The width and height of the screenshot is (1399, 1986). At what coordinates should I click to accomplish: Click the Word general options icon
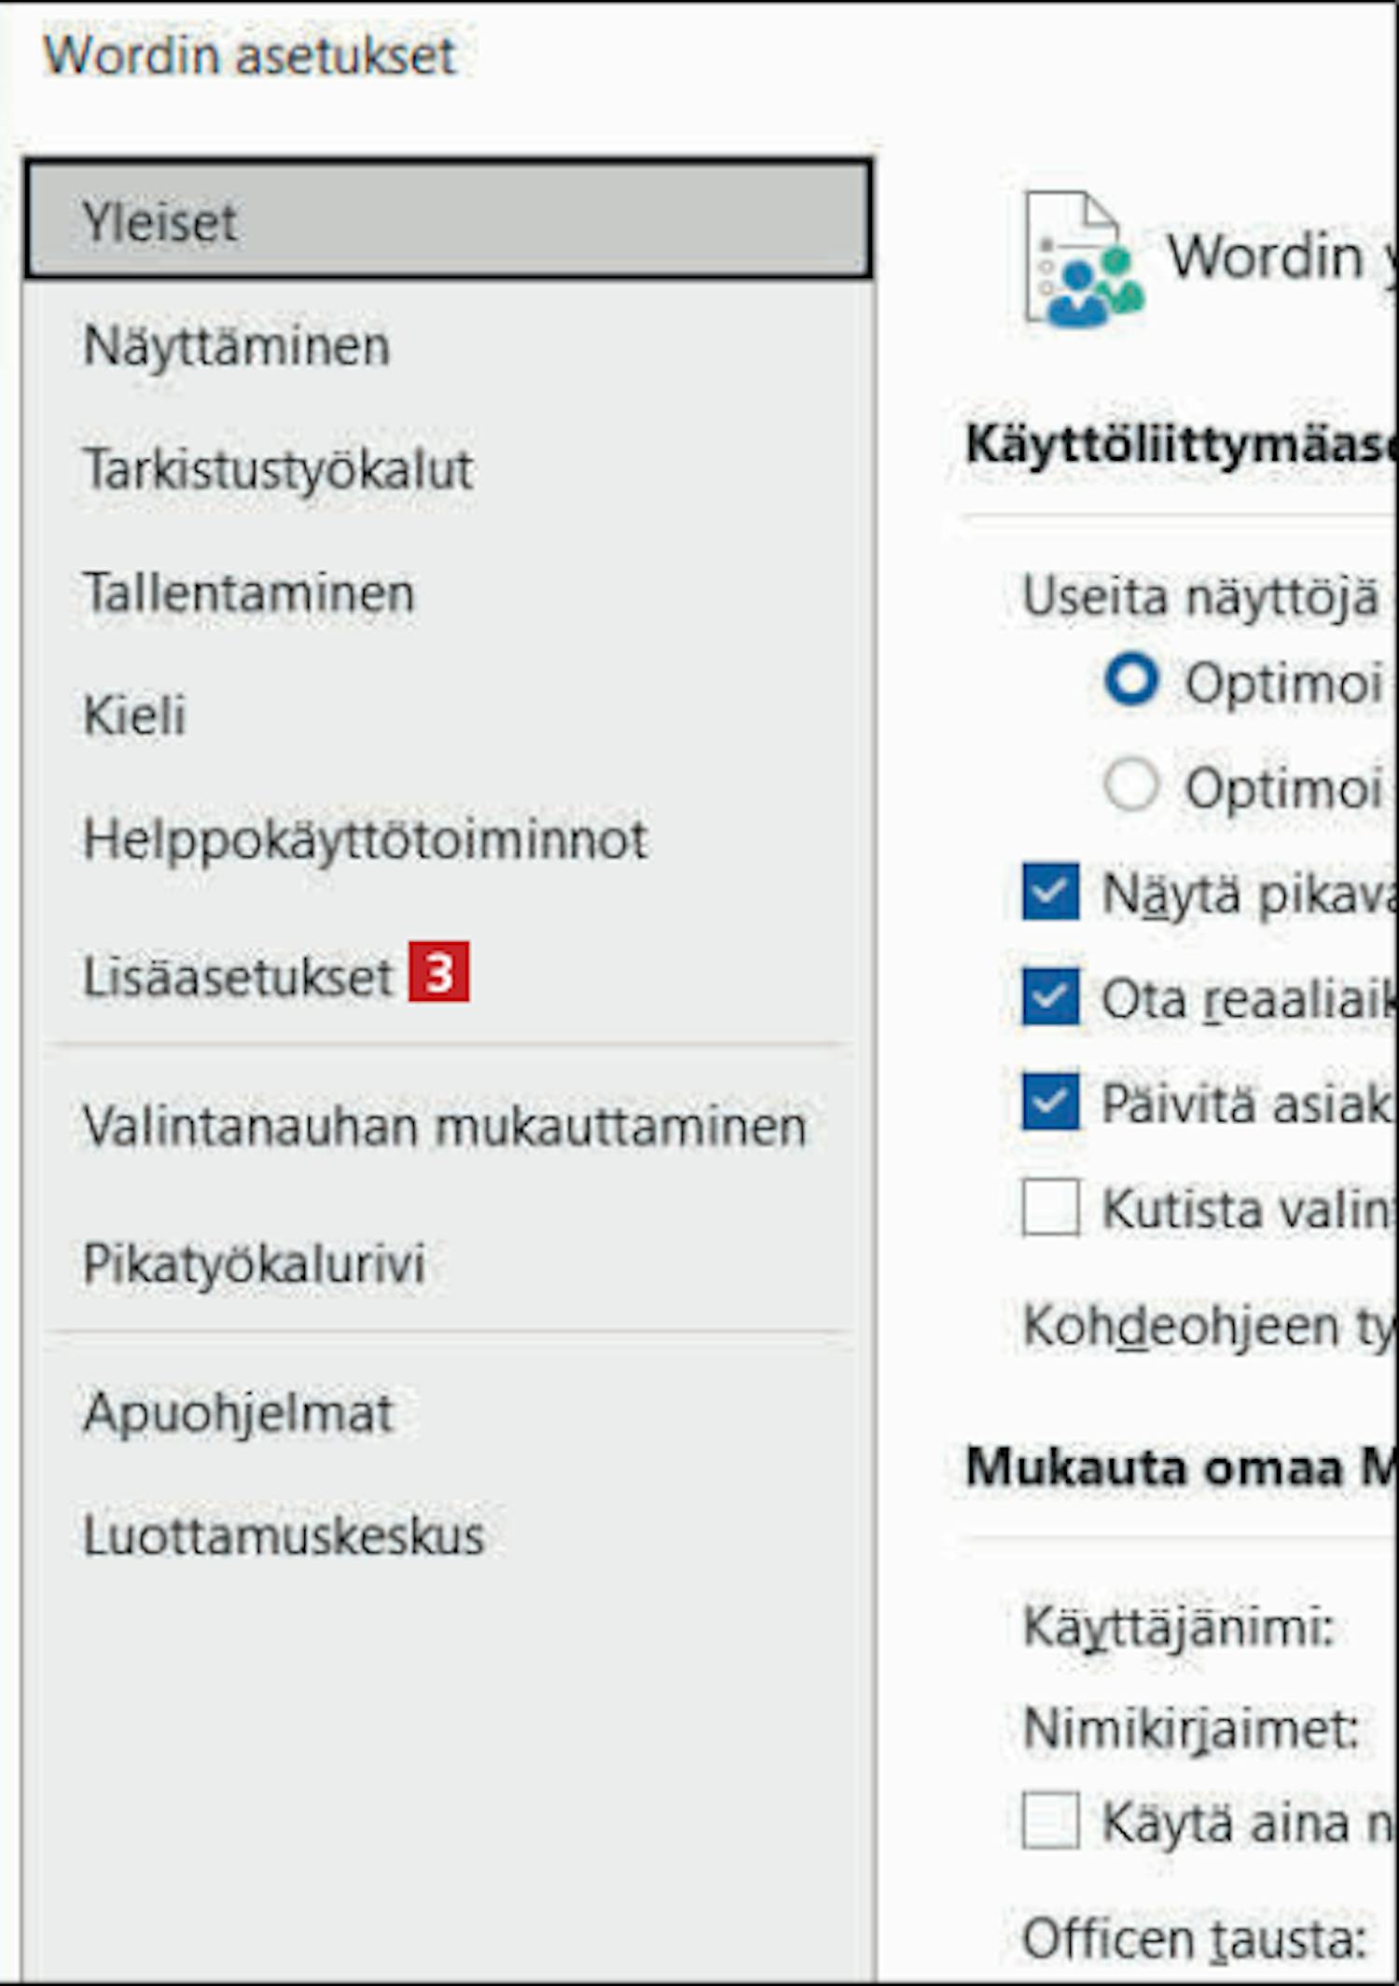click(x=1084, y=259)
